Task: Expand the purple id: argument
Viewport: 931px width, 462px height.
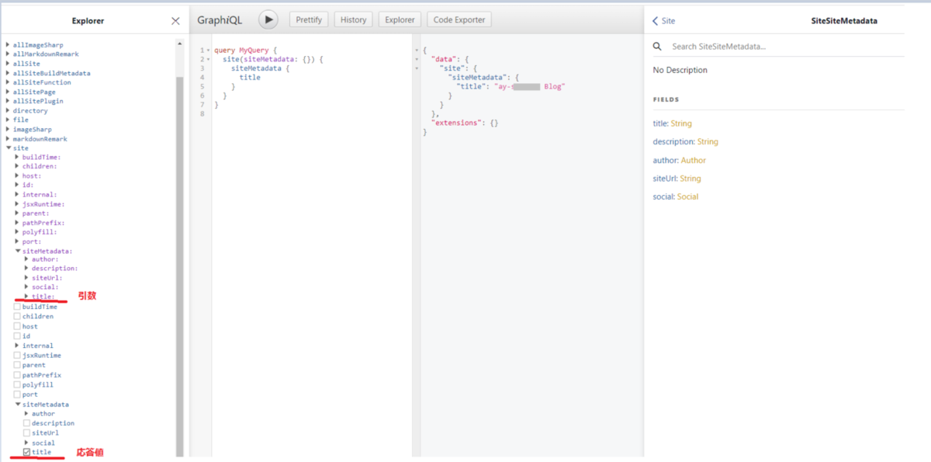Action: click(x=17, y=186)
